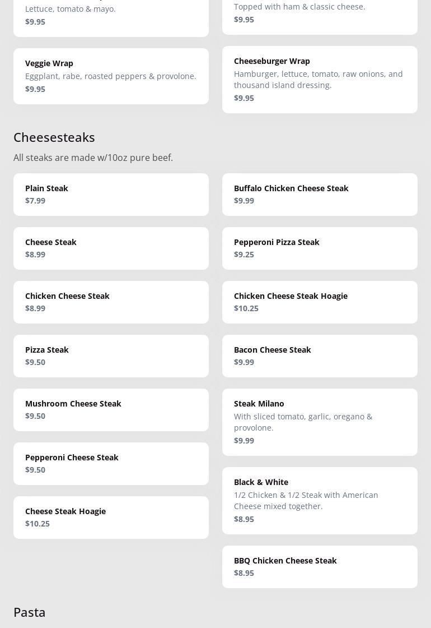Click the Pepperoni Pizza Steak item
Image resolution: width=431 pixels, height=628 pixels.
tap(320, 248)
